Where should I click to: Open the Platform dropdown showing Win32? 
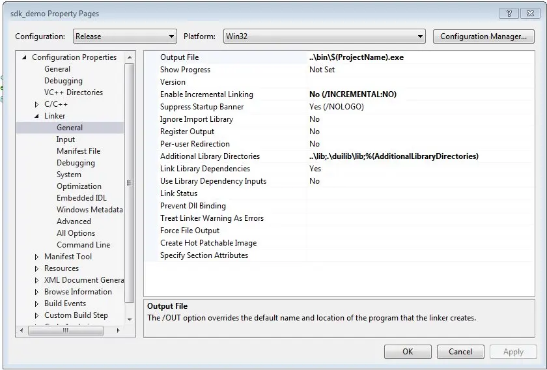tap(324, 36)
